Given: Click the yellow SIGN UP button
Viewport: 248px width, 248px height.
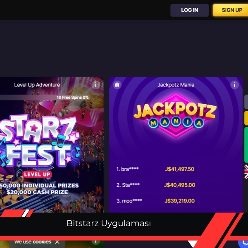Looking at the screenshot, I should tap(231, 10).
